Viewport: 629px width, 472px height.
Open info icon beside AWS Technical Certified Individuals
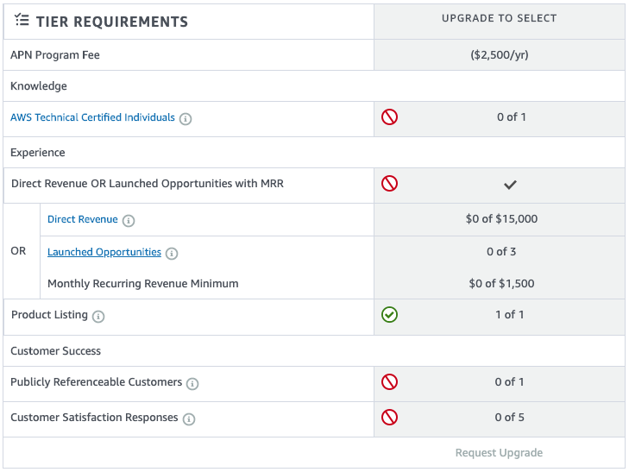pyautogui.click(x=186, y=119)
